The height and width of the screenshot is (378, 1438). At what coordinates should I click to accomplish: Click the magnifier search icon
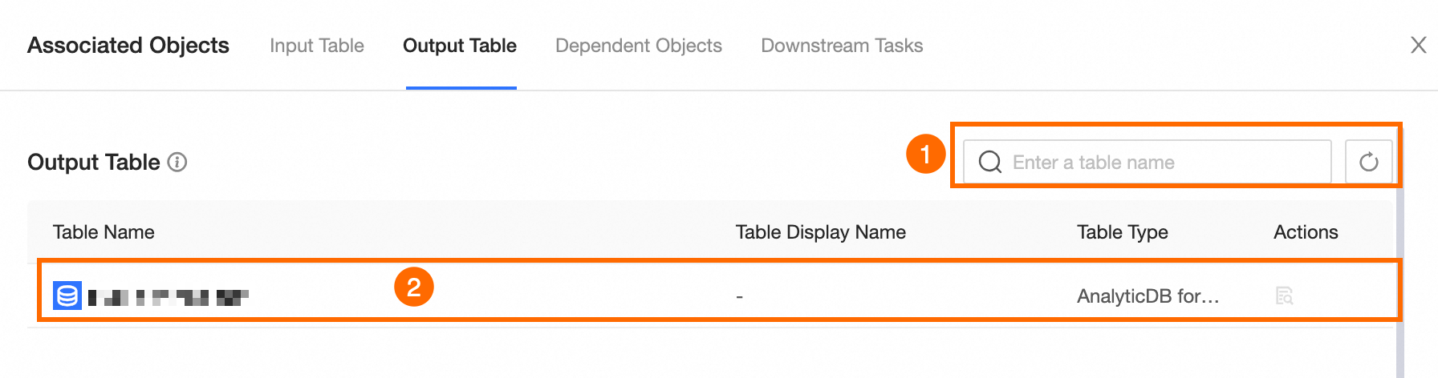(x=990, y=163)
